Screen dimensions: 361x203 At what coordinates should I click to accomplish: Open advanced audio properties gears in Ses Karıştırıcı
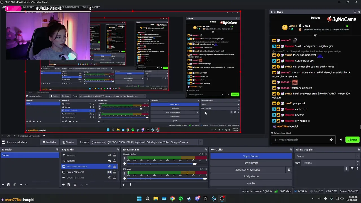(124, 185)
